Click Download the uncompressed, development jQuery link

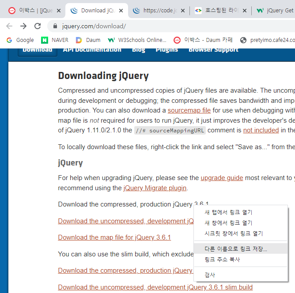pos(126,221)
